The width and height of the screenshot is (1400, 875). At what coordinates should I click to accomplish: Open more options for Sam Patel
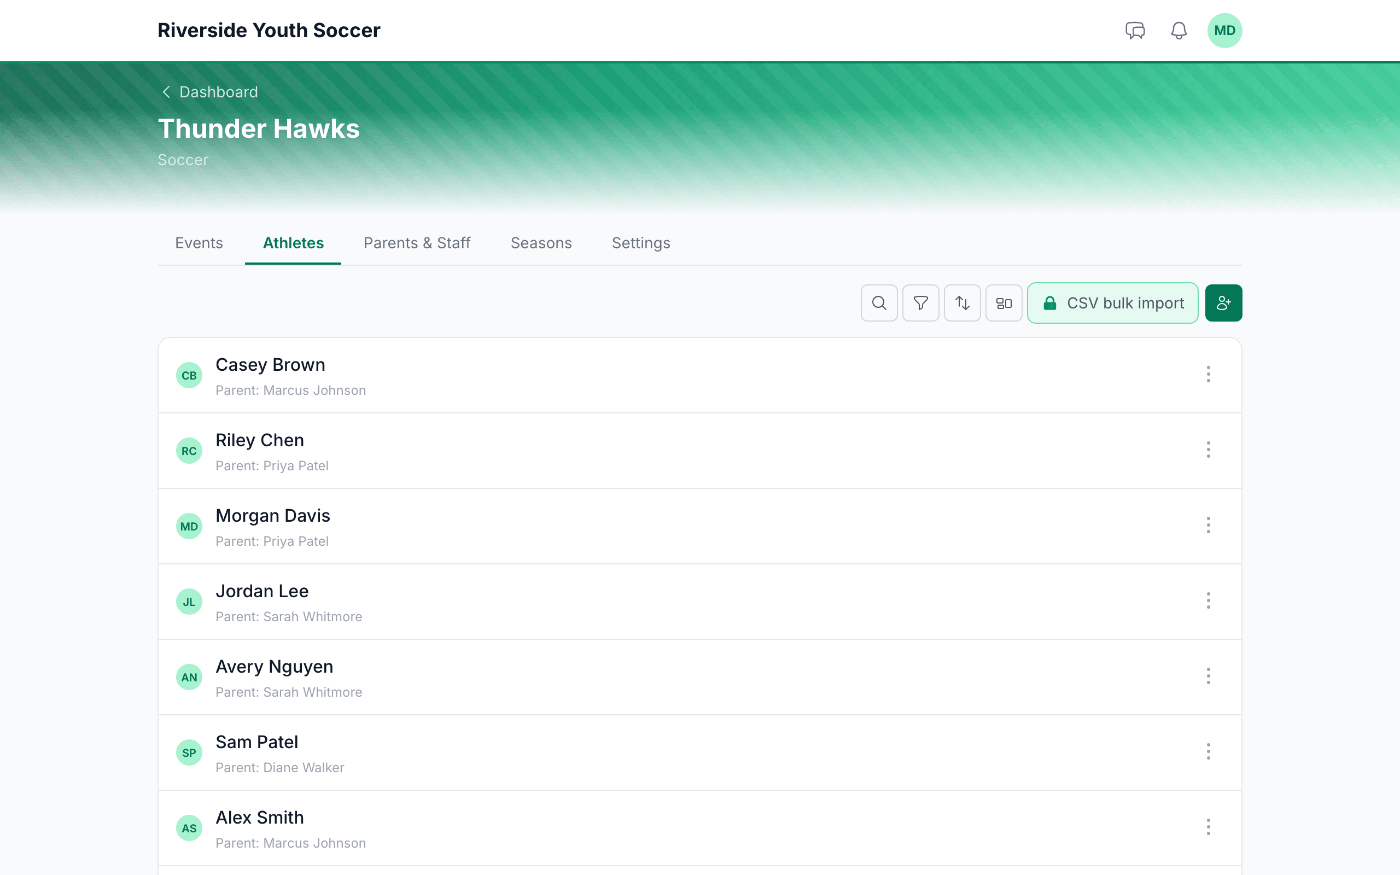point(1208,752)
